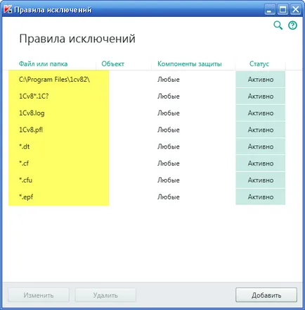The height and width of the screenshot is (310, 305).
Task: Close the Правила исключений window
Action: [296, 10]
